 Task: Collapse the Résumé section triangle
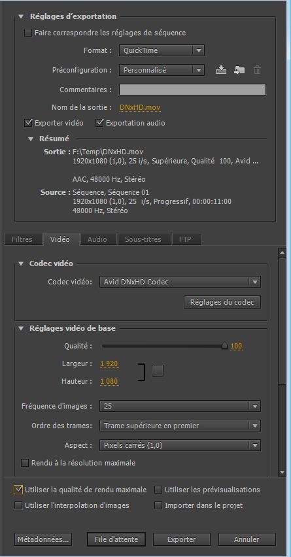[x=31, y=139]
